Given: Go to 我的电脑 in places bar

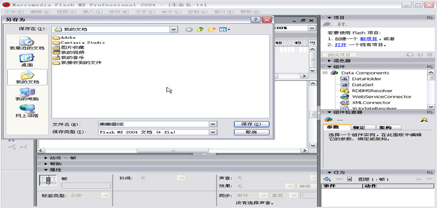Looking at the screenshot, I should tap(27, 95).
